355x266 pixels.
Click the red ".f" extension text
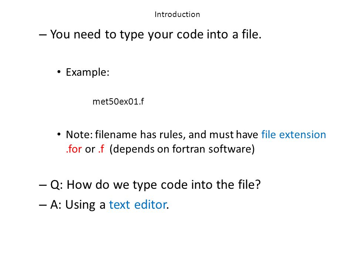tap(101, 149)
